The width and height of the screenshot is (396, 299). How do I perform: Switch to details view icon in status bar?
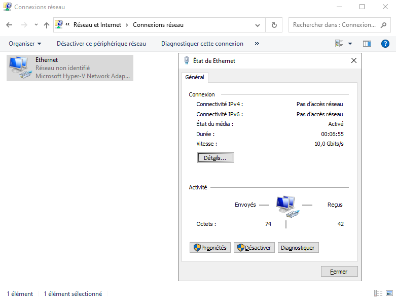pos(378,293)
